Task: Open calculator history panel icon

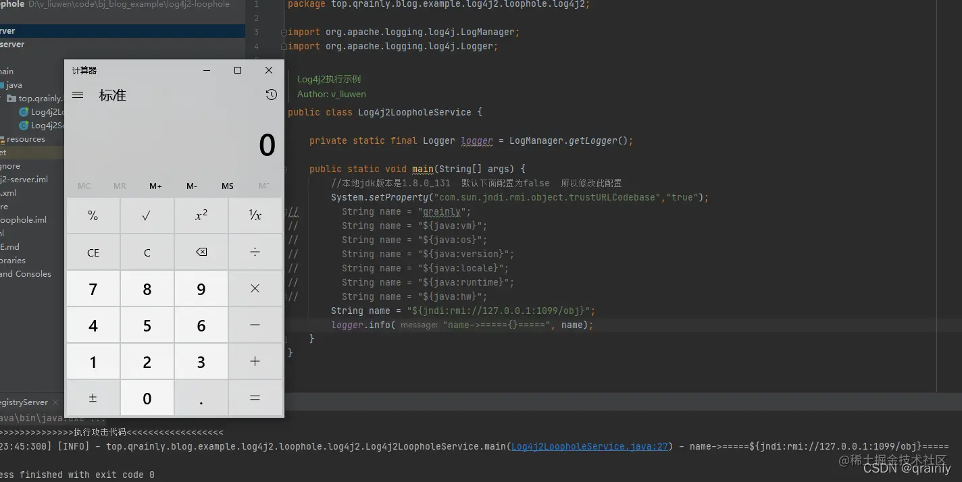Action: [272, 95]
